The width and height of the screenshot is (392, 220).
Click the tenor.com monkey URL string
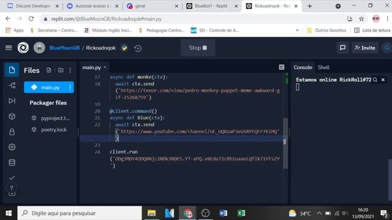pyautogui.click(x=197, y=94)
